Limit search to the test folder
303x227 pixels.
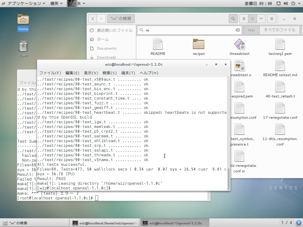point(251,30)
